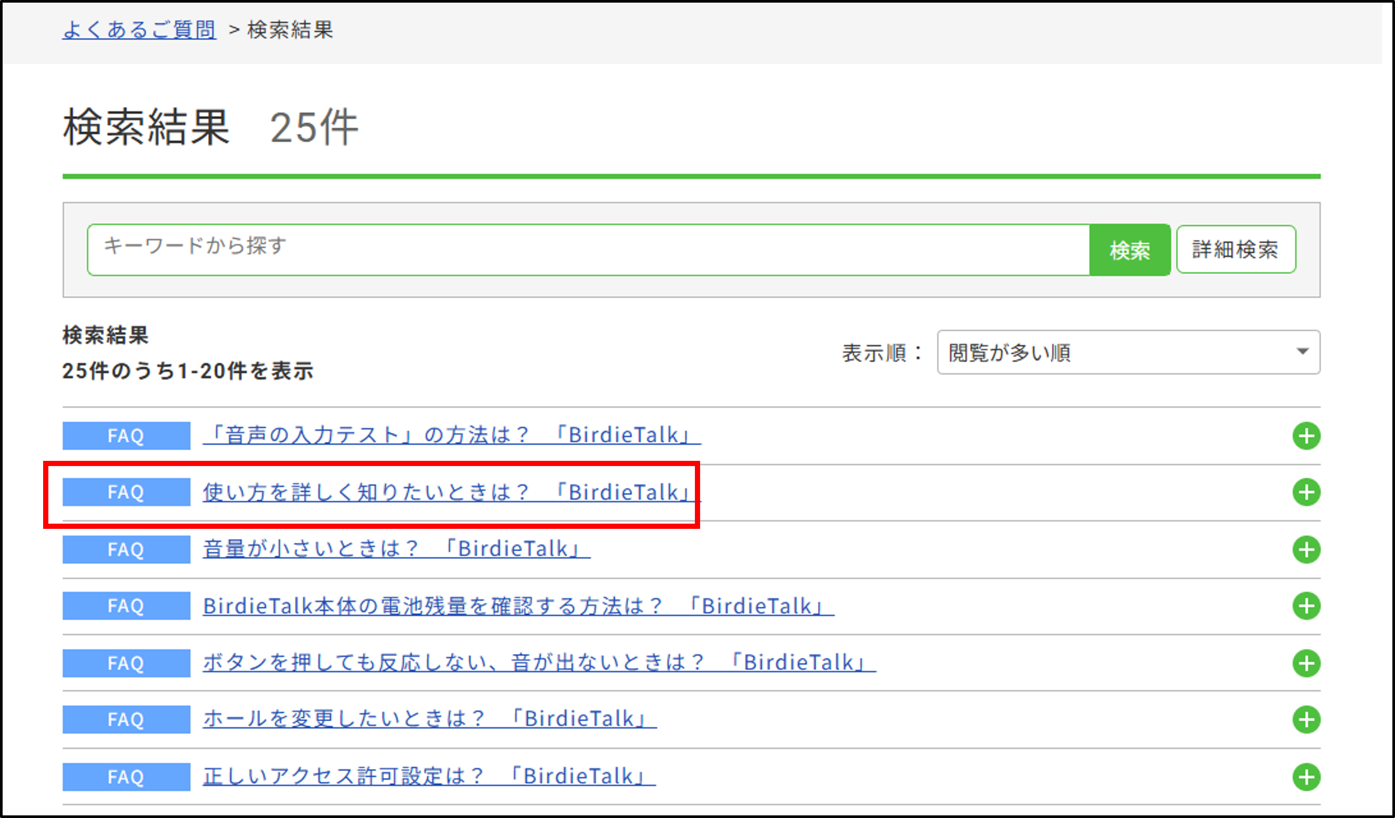Click FAQ tag beside 音量が小さいときは？

pos(126,550)
